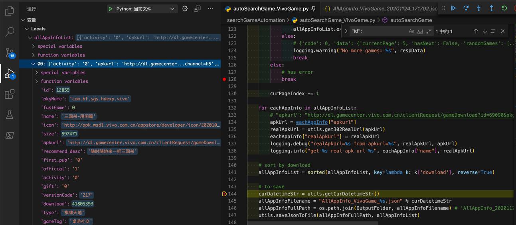Click the debug Step Into button
This screenshot has height=225, width=516.
(x=479, y=8)
